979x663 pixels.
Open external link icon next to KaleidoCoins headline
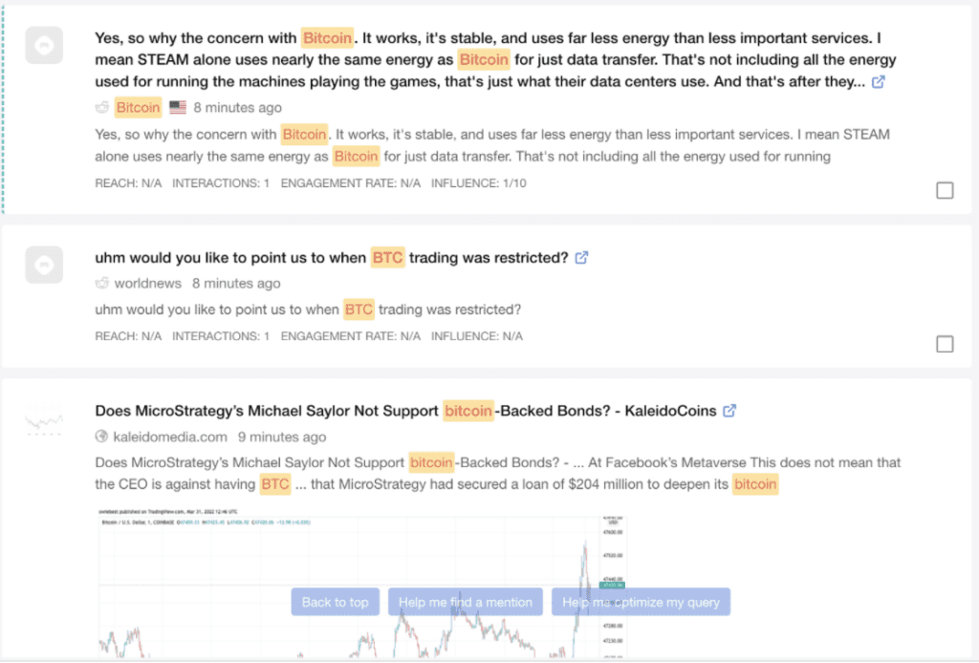[729, 411]
